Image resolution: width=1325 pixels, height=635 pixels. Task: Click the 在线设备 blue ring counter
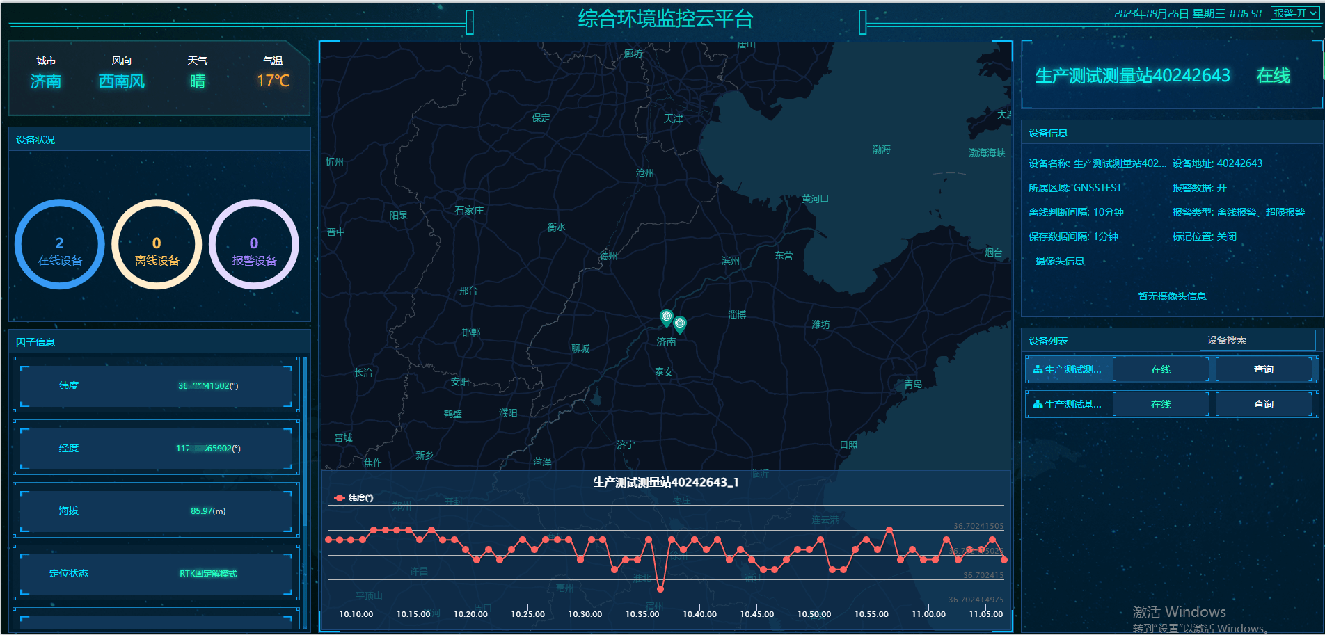point(60,244)
